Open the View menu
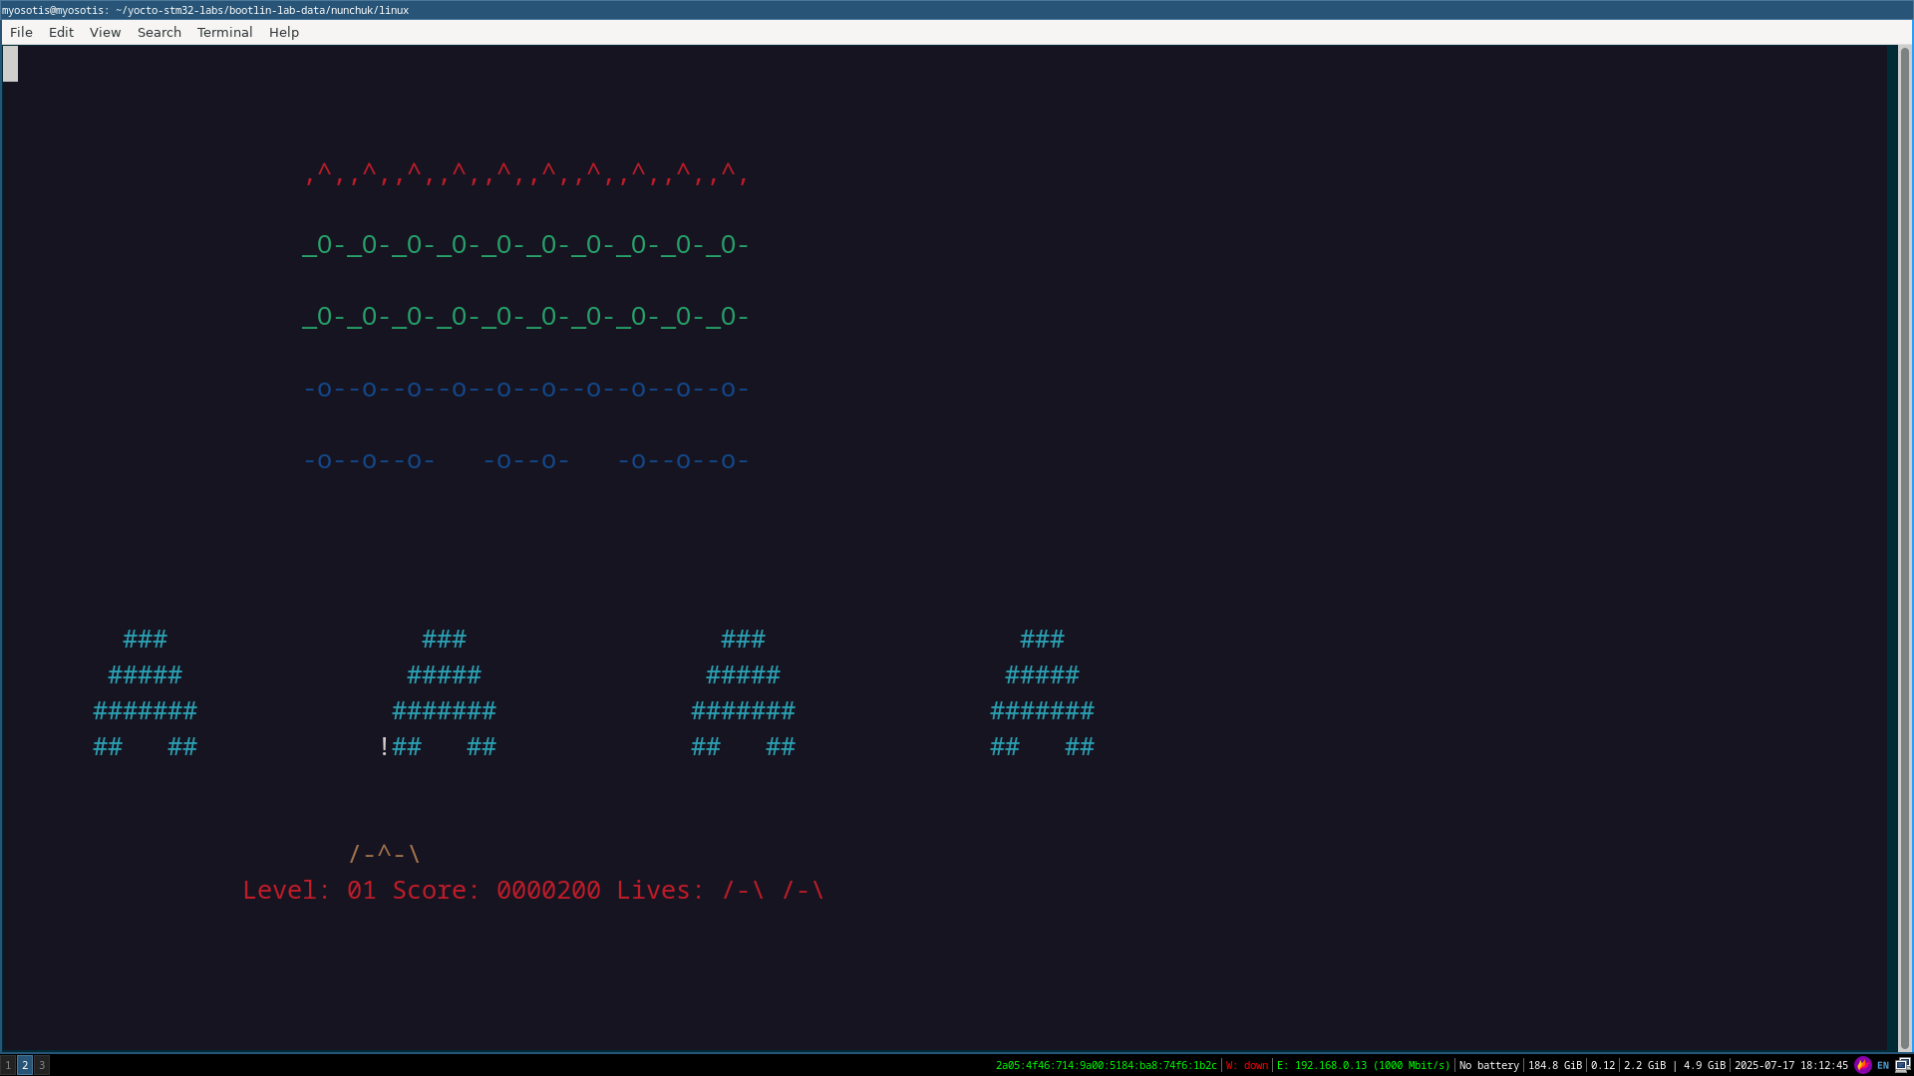Screen dimensions: 1914x1076 [x=105, y=32]
